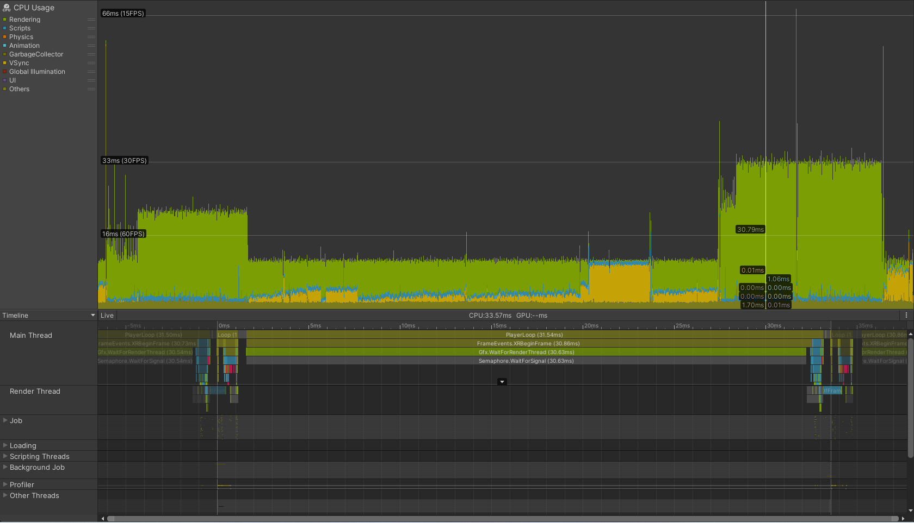Toggle the Animation category in the chart
Screen dimensions: 914x523
[5, 46]
